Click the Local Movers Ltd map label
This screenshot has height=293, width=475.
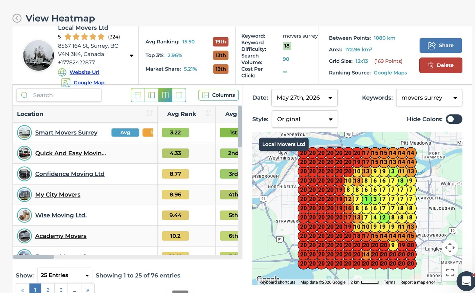[x=284, y=144]
